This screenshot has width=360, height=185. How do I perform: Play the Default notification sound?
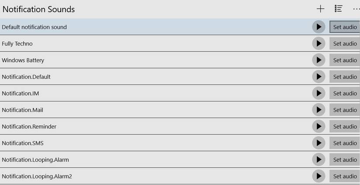[319, 27]
